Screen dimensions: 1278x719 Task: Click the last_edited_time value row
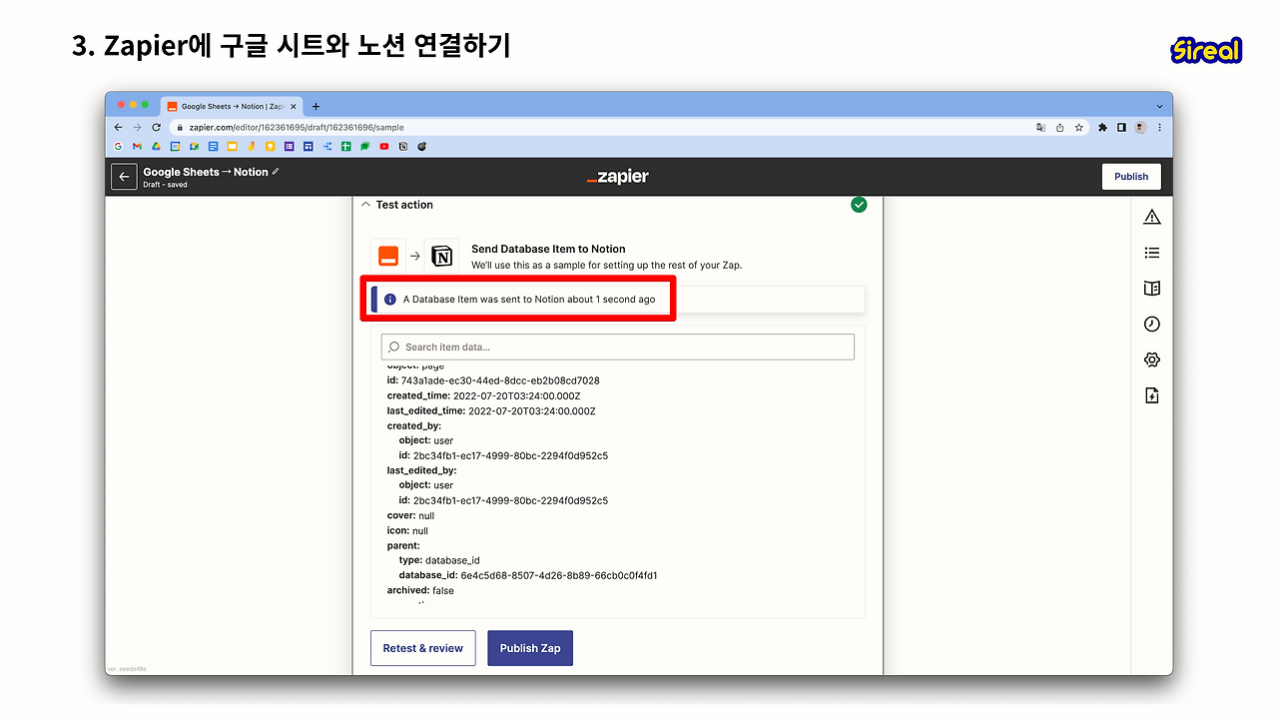pyautogui.click(x=492, y=410)
